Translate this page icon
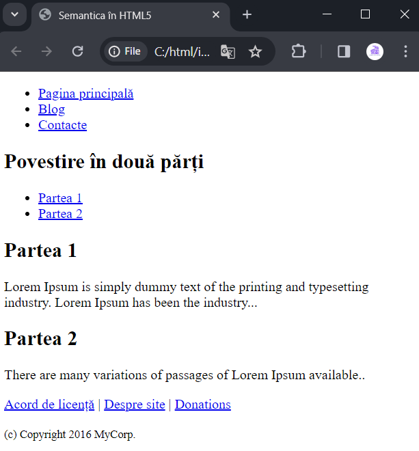 click(x=228, y=52)
